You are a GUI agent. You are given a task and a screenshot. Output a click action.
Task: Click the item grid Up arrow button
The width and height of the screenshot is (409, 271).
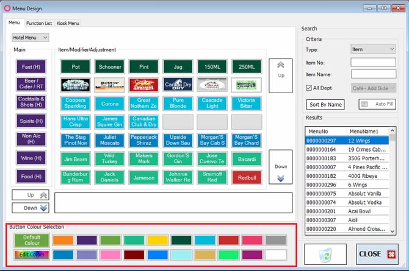(x=281, y=76)
